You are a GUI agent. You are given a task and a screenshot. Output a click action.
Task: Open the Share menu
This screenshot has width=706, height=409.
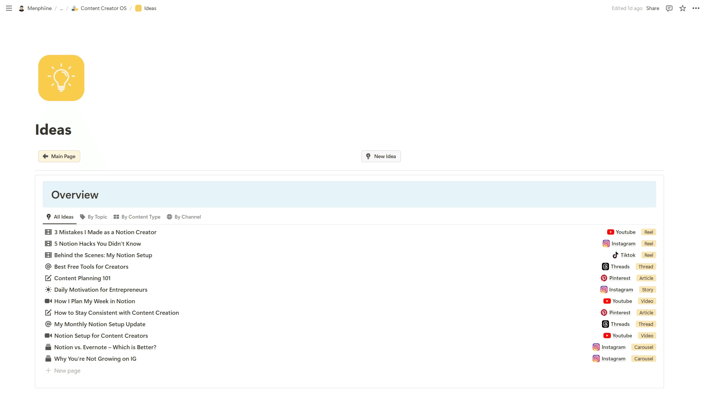[652, 8]
